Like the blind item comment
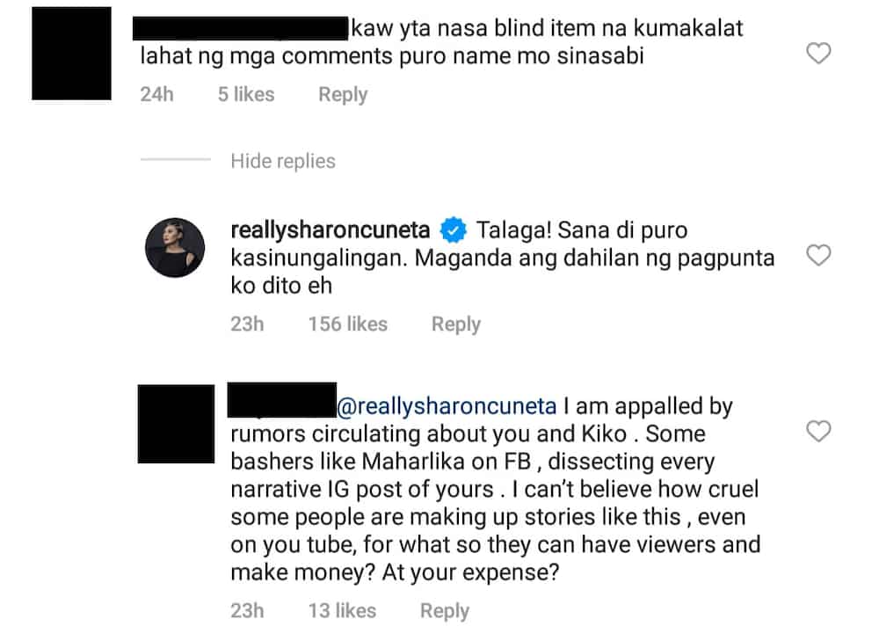 817,54
